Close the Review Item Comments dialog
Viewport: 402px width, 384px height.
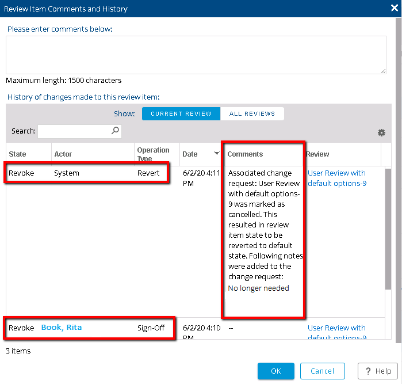coord(393,9)
